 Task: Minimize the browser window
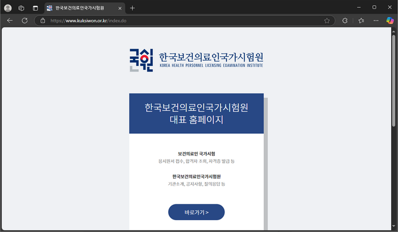click(x=359, y=7)
